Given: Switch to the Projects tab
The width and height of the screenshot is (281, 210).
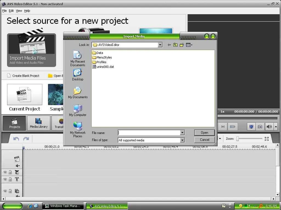Looking at the screenshot, I should coord(15,123).
